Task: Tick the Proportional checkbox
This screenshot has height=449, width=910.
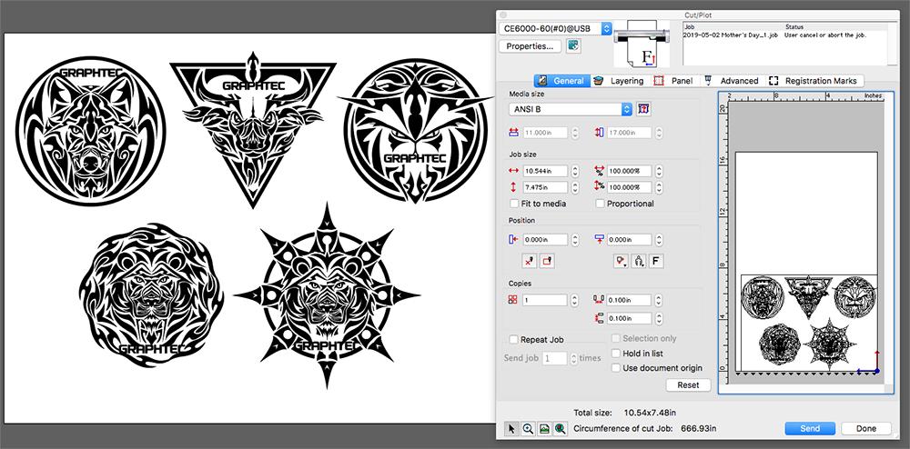Action: click(600, 204)
